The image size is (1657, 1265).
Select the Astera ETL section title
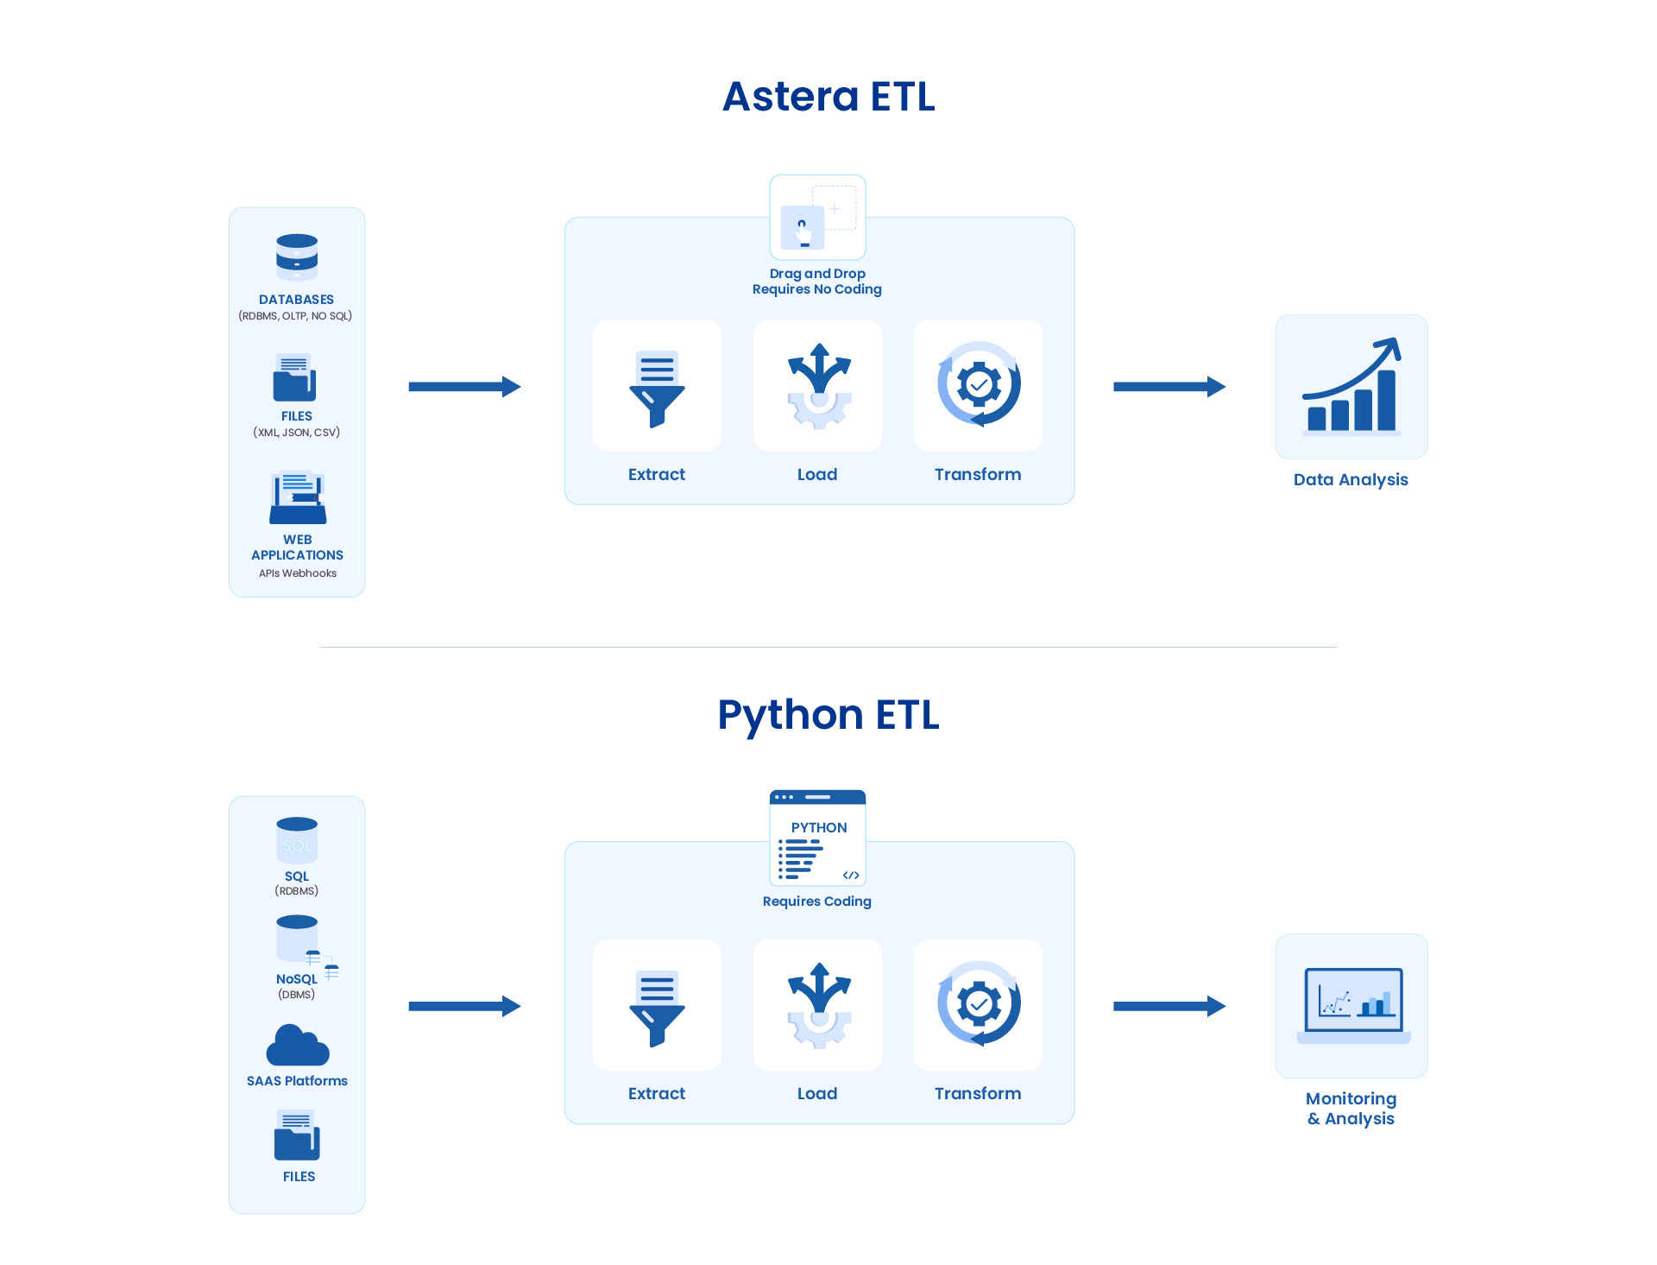(x=828, y=97)
